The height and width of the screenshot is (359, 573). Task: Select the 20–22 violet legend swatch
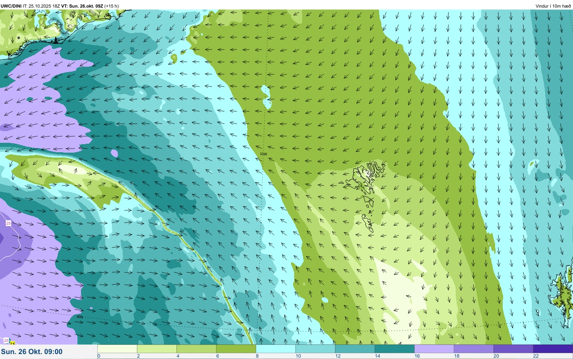[x=513, y=349]
